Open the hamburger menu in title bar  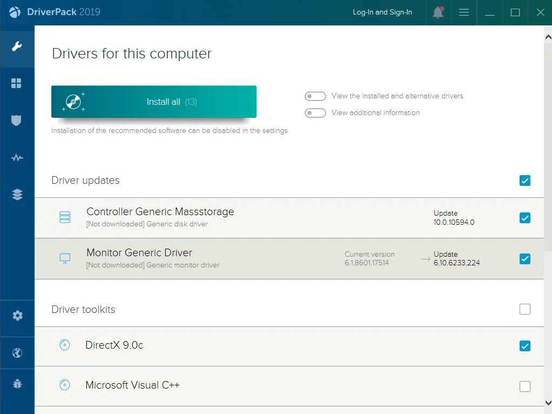[464, 12]
